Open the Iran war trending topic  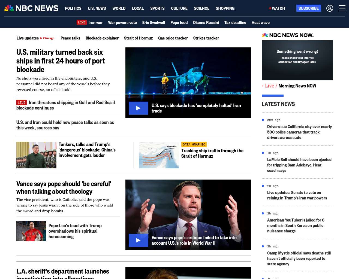95,23
